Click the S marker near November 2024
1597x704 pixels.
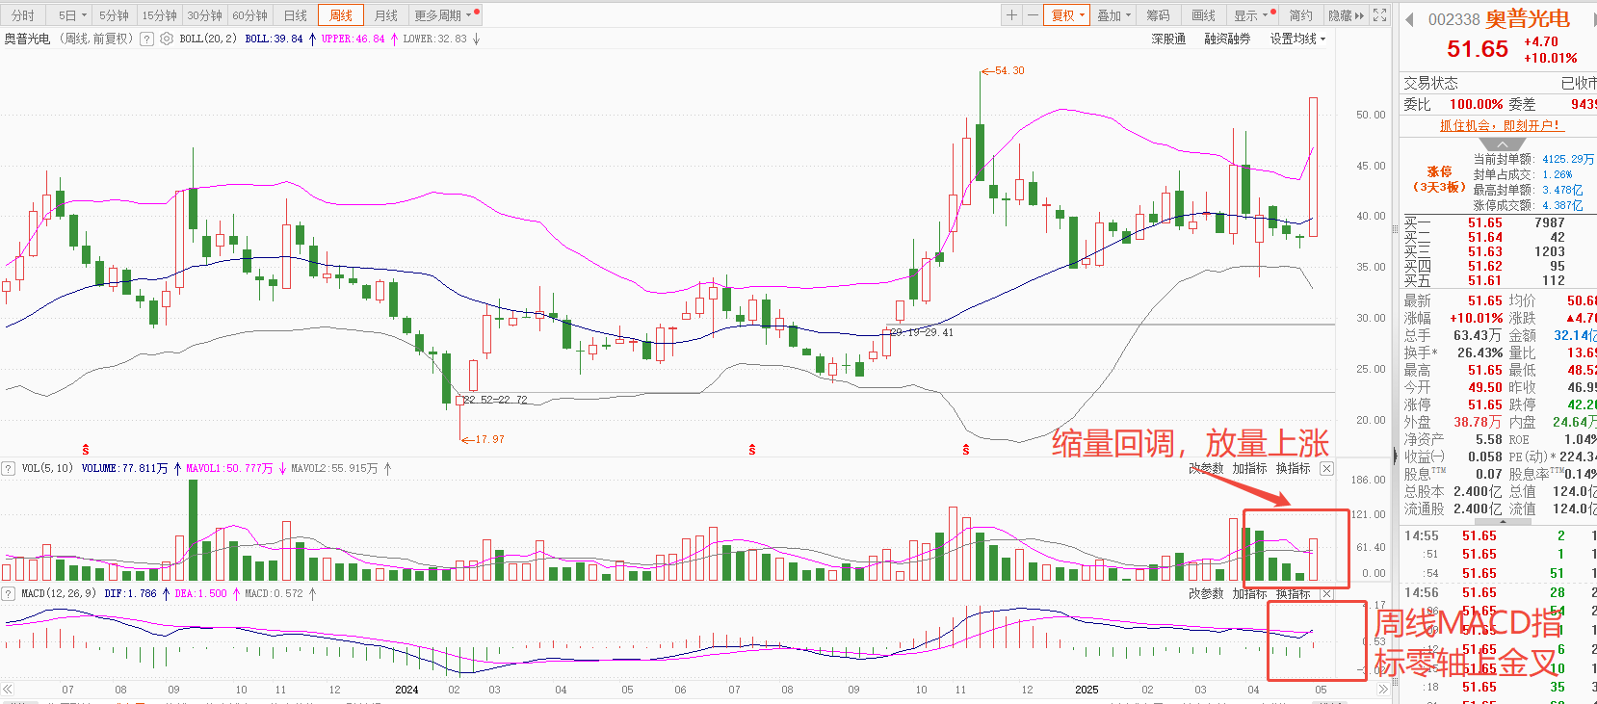point(966,450)
